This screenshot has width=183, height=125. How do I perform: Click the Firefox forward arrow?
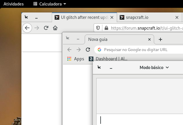click(36, 28)
